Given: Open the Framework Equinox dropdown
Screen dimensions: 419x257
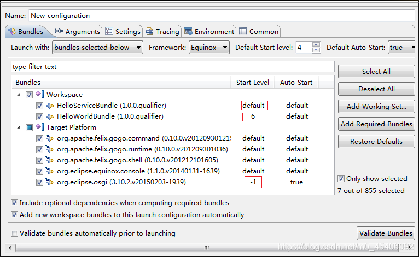Looking at the screenshot, I should point(209,47).
